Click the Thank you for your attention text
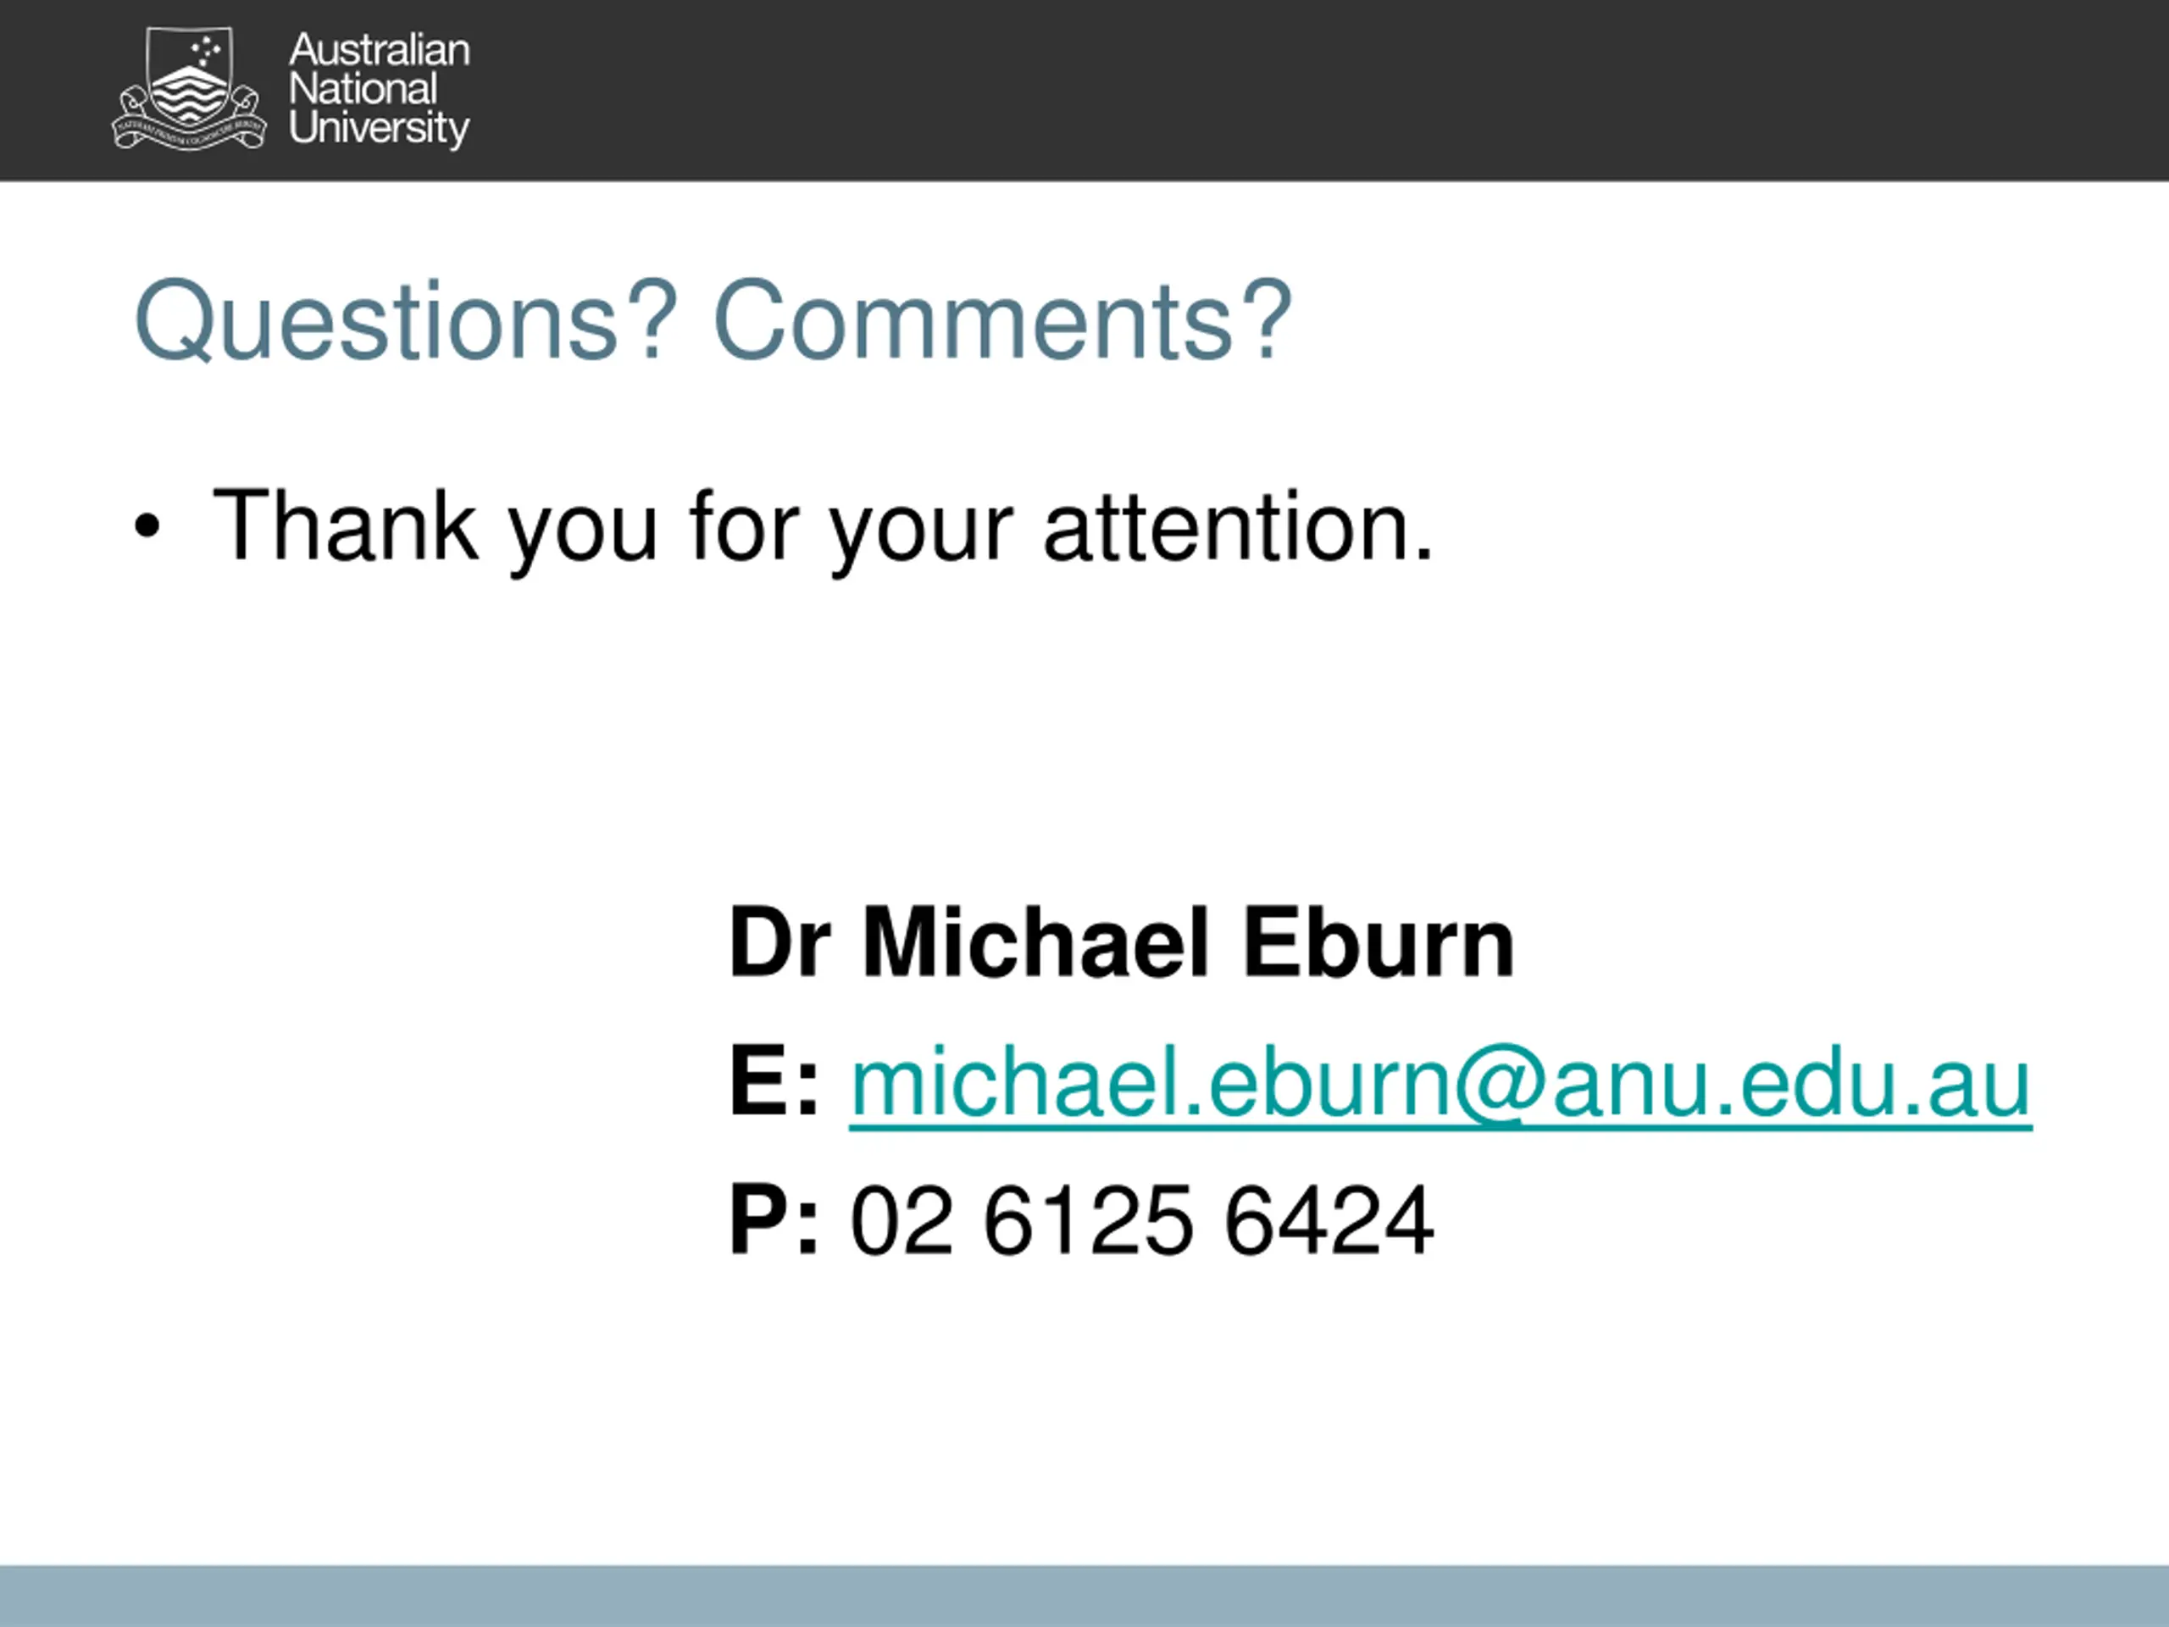The image size is (2169, 1627). (823, 529)
